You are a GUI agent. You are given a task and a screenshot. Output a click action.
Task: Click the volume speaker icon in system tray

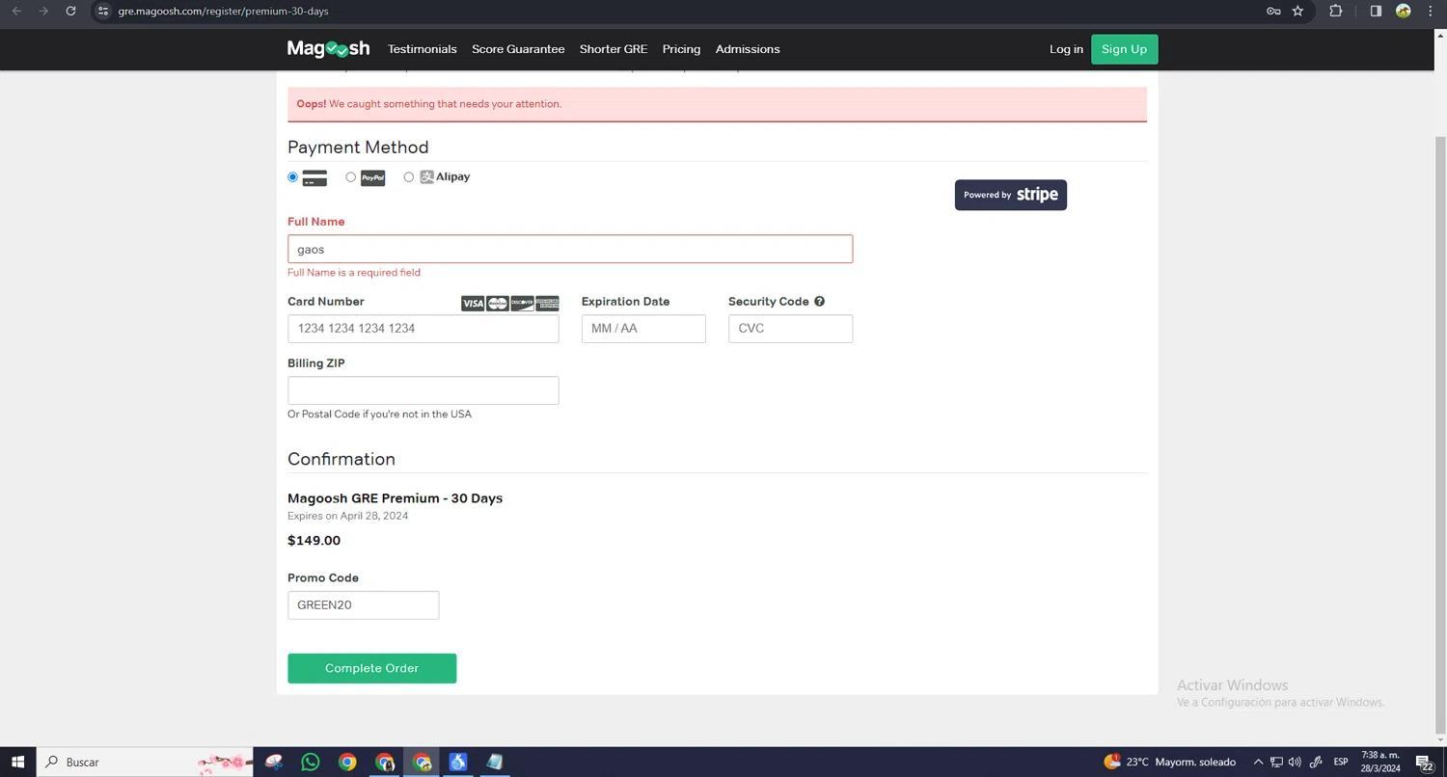click(1295, 762)
